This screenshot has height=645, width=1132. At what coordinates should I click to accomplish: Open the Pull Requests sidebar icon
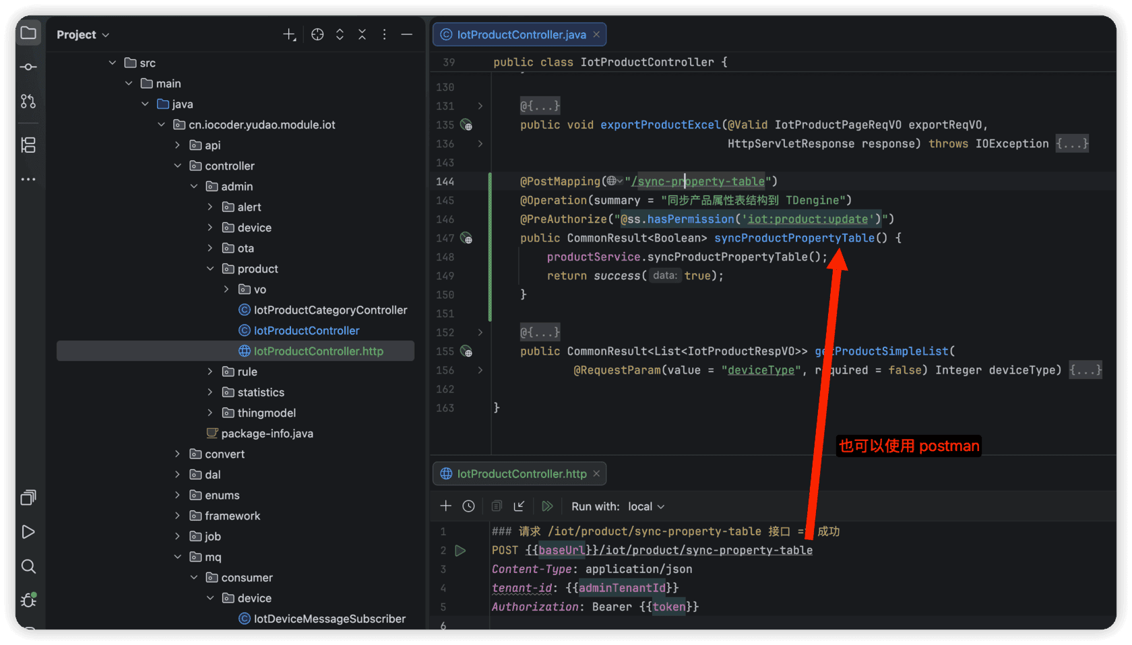tap(28, 101)
